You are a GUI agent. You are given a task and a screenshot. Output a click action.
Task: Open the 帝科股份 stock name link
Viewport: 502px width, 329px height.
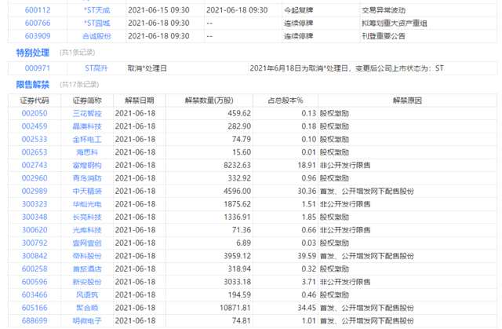(x=87, y=256)
